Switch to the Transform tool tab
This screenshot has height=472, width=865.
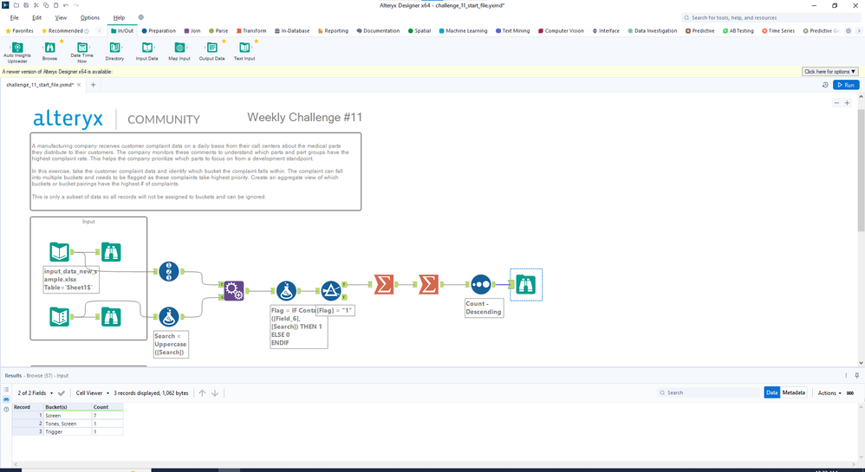coord(251,31)
